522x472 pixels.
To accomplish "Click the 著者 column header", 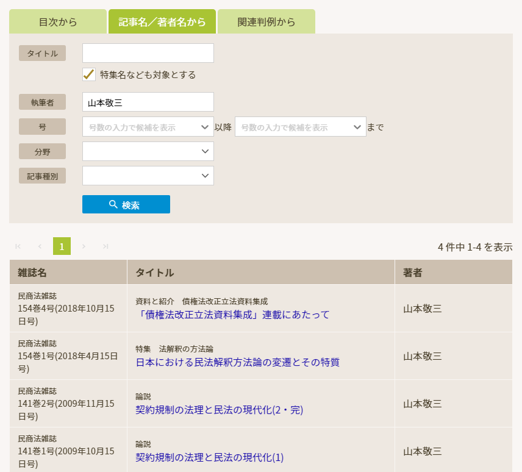I will coord(454,272).
